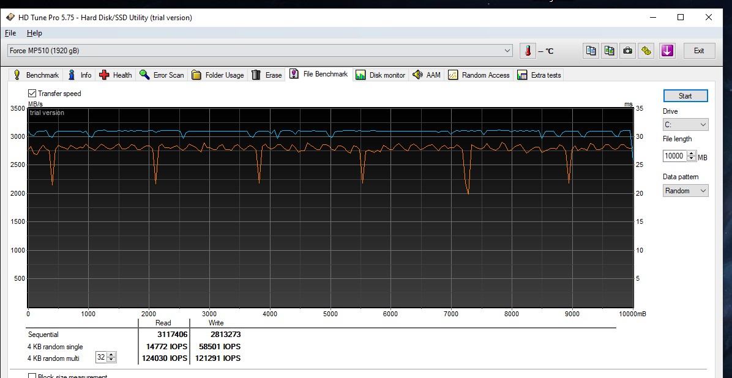Switch to the AAM tab
The width and height of the screenshot is (732, 378).
tap(427, 75)
